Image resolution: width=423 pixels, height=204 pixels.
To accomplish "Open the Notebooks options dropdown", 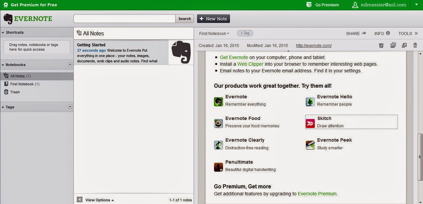I will (70, 64).
